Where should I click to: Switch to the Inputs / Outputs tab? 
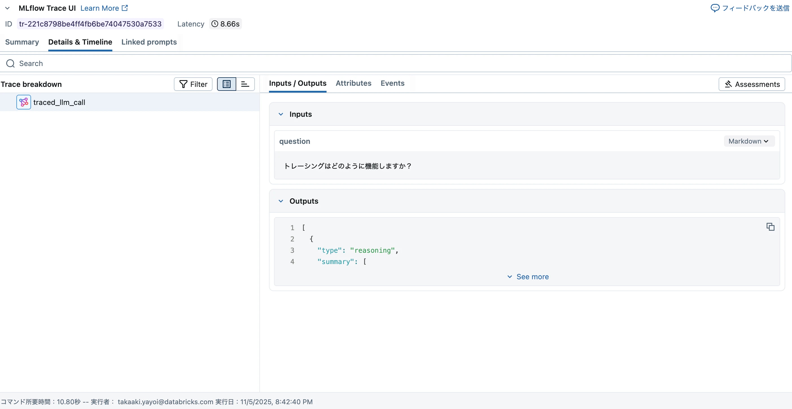pyautogui.click(x=297, y=83)
